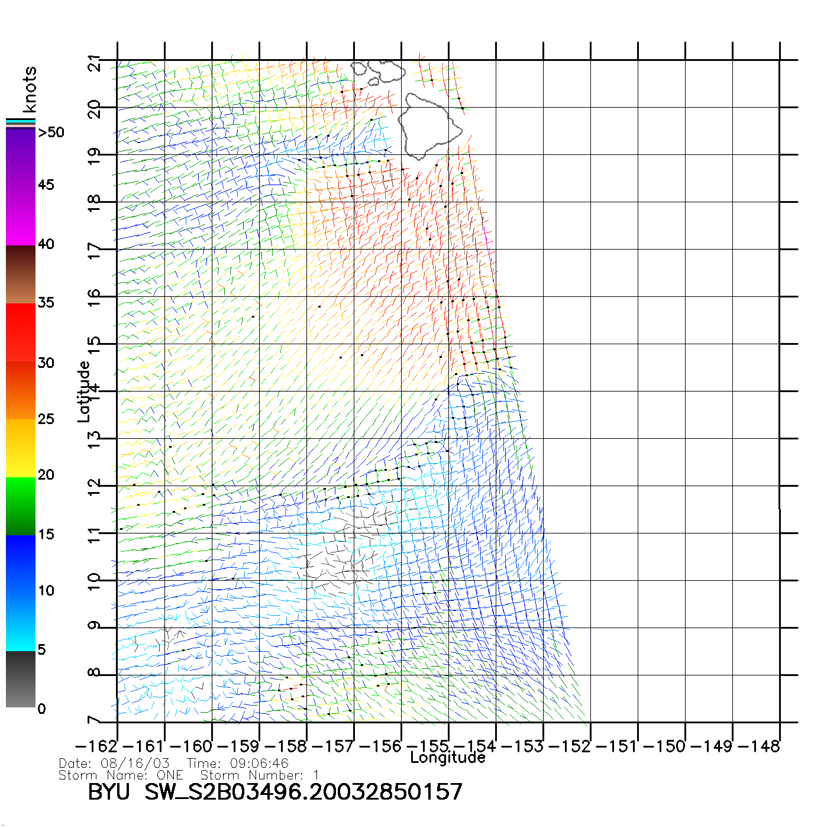Viewport: 840px width, 828px height.
Task: Select the "Latitude" axis label
Action: (84, 392)
